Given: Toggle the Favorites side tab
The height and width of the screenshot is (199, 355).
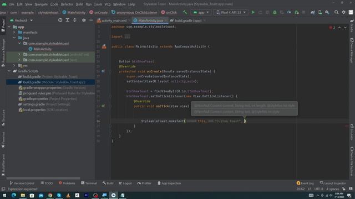Looking at the screenshot, I should [x=3, y=140].
